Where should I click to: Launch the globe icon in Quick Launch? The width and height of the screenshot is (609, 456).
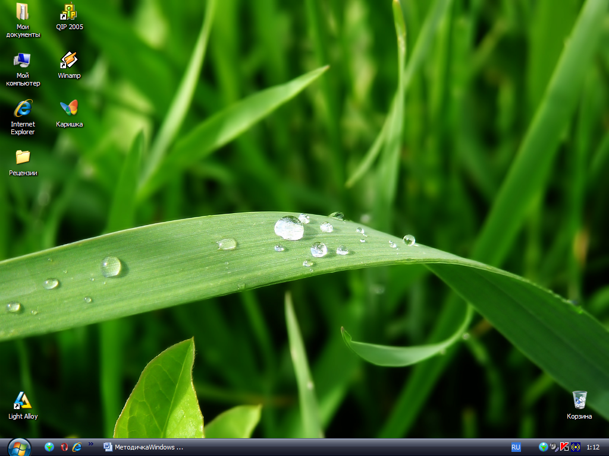pyautogui.click(x=49, y=447)
